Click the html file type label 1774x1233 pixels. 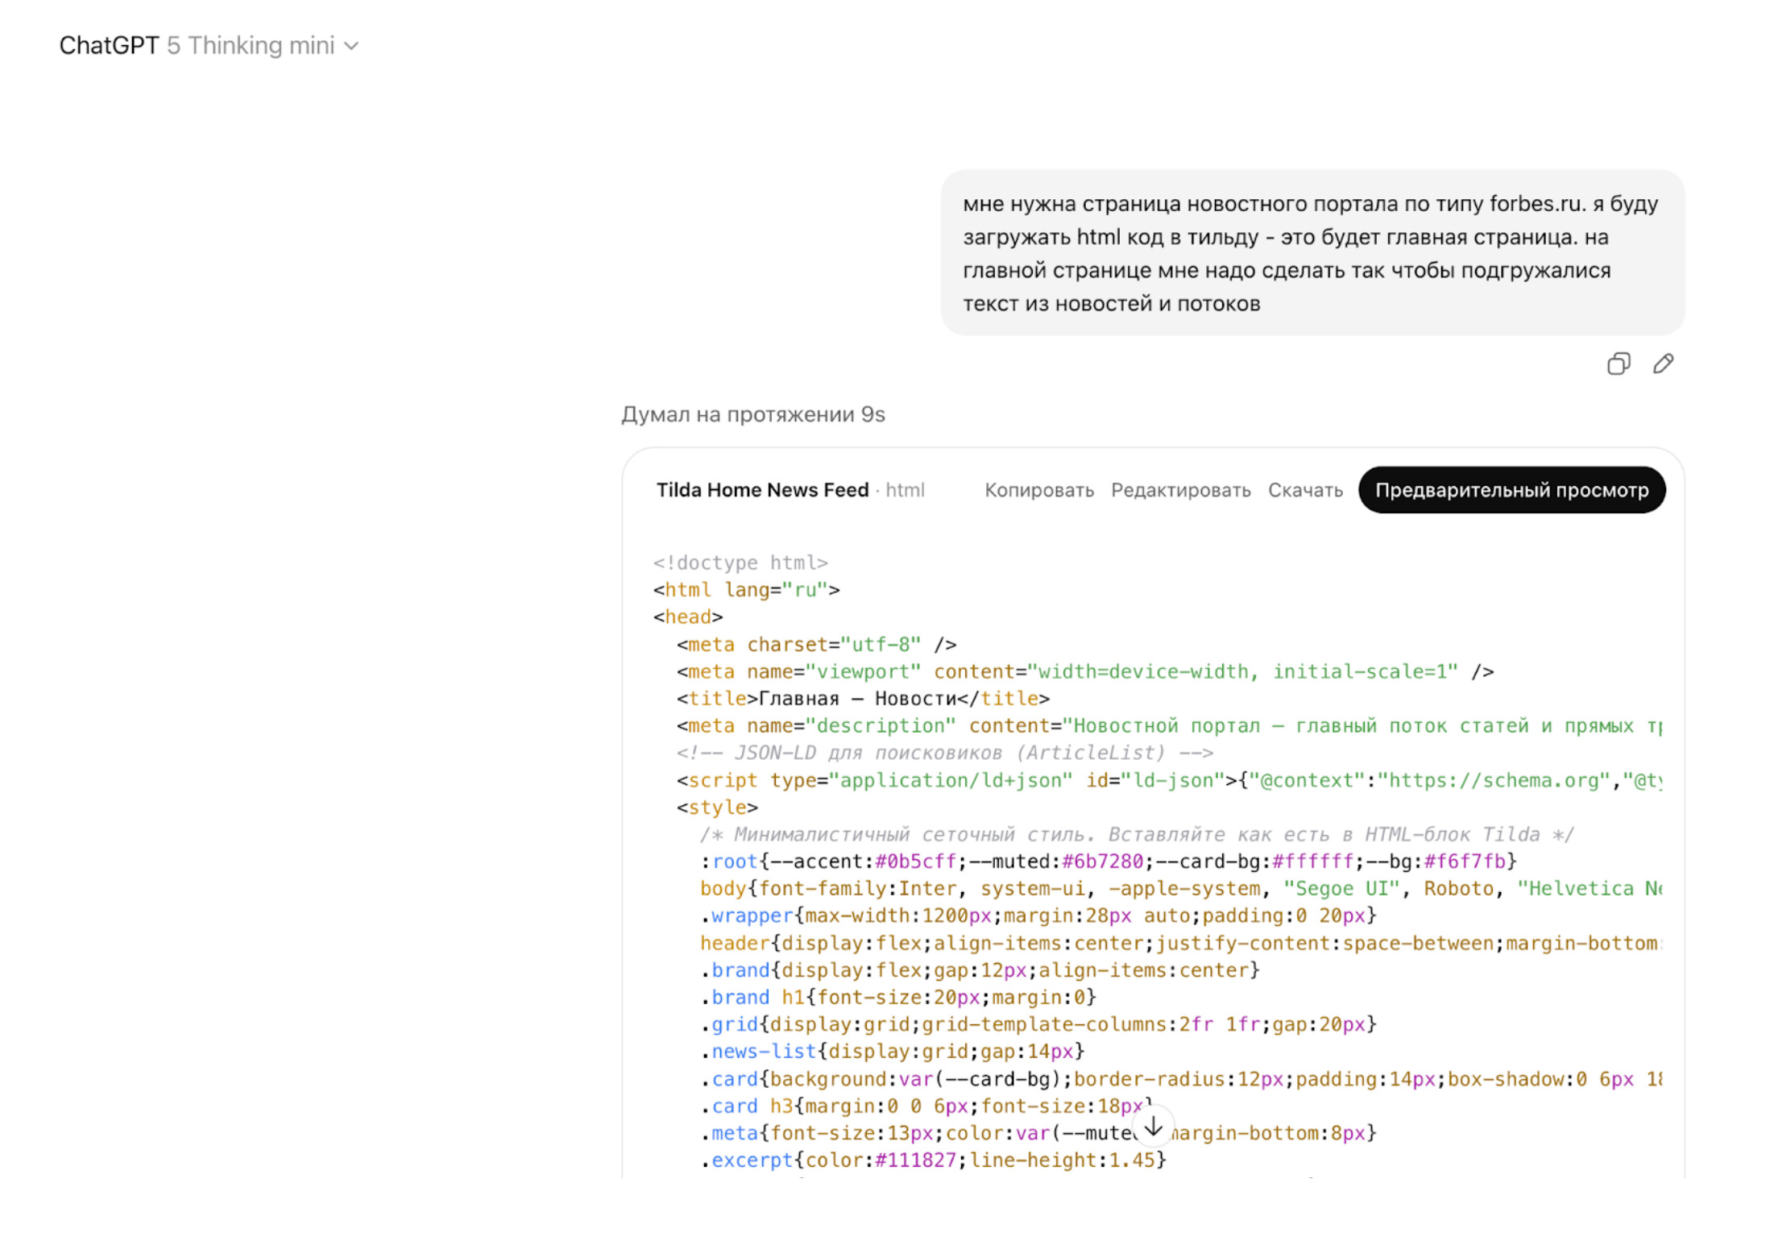905,490
